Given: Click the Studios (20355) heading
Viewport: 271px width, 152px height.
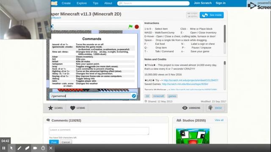Looking at the screenshot, I should click(x=194, y=120).
